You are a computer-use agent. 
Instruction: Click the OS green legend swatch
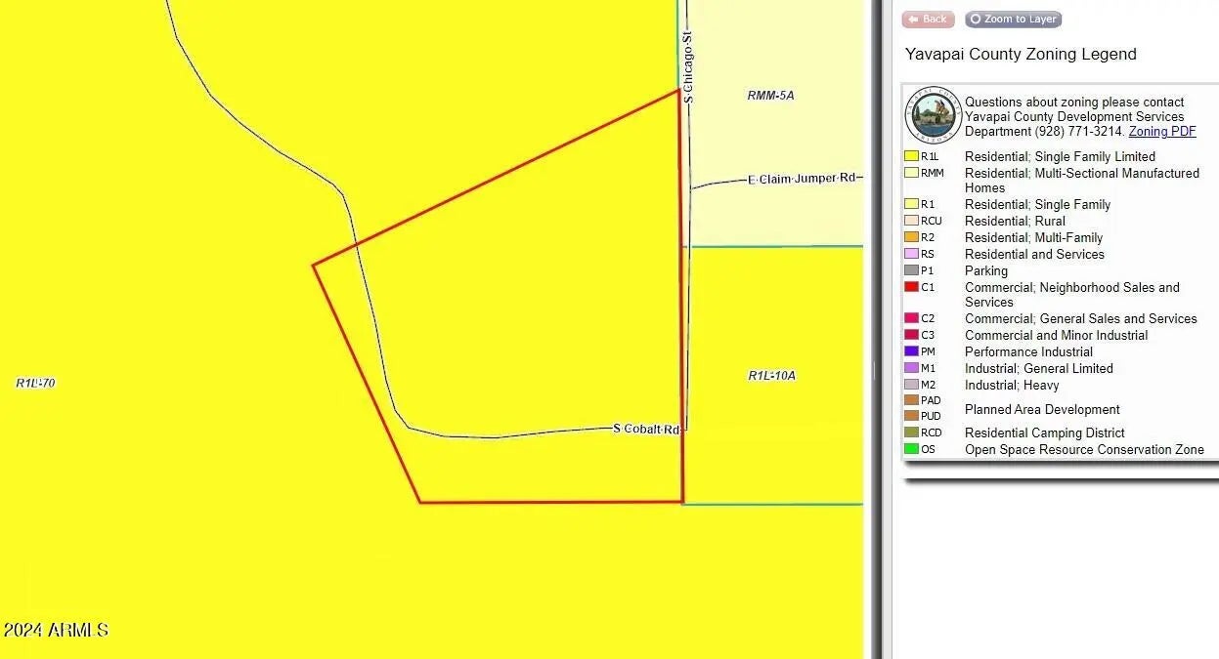point(911,450)
